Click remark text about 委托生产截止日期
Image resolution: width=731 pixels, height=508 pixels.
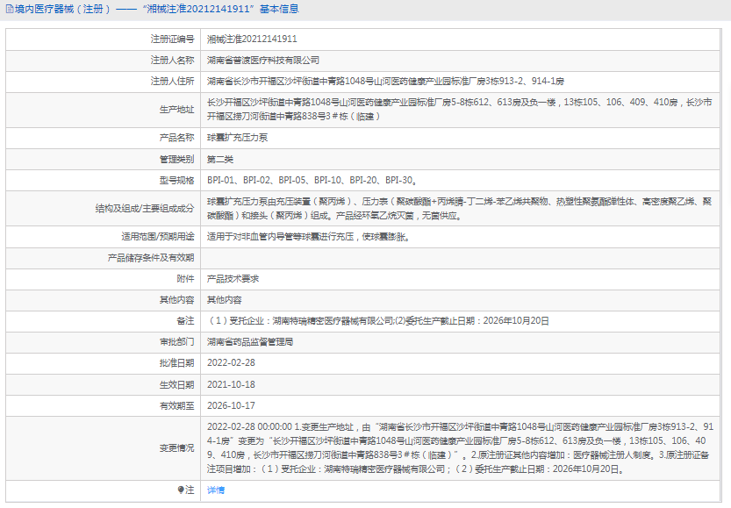pos(378,320)
